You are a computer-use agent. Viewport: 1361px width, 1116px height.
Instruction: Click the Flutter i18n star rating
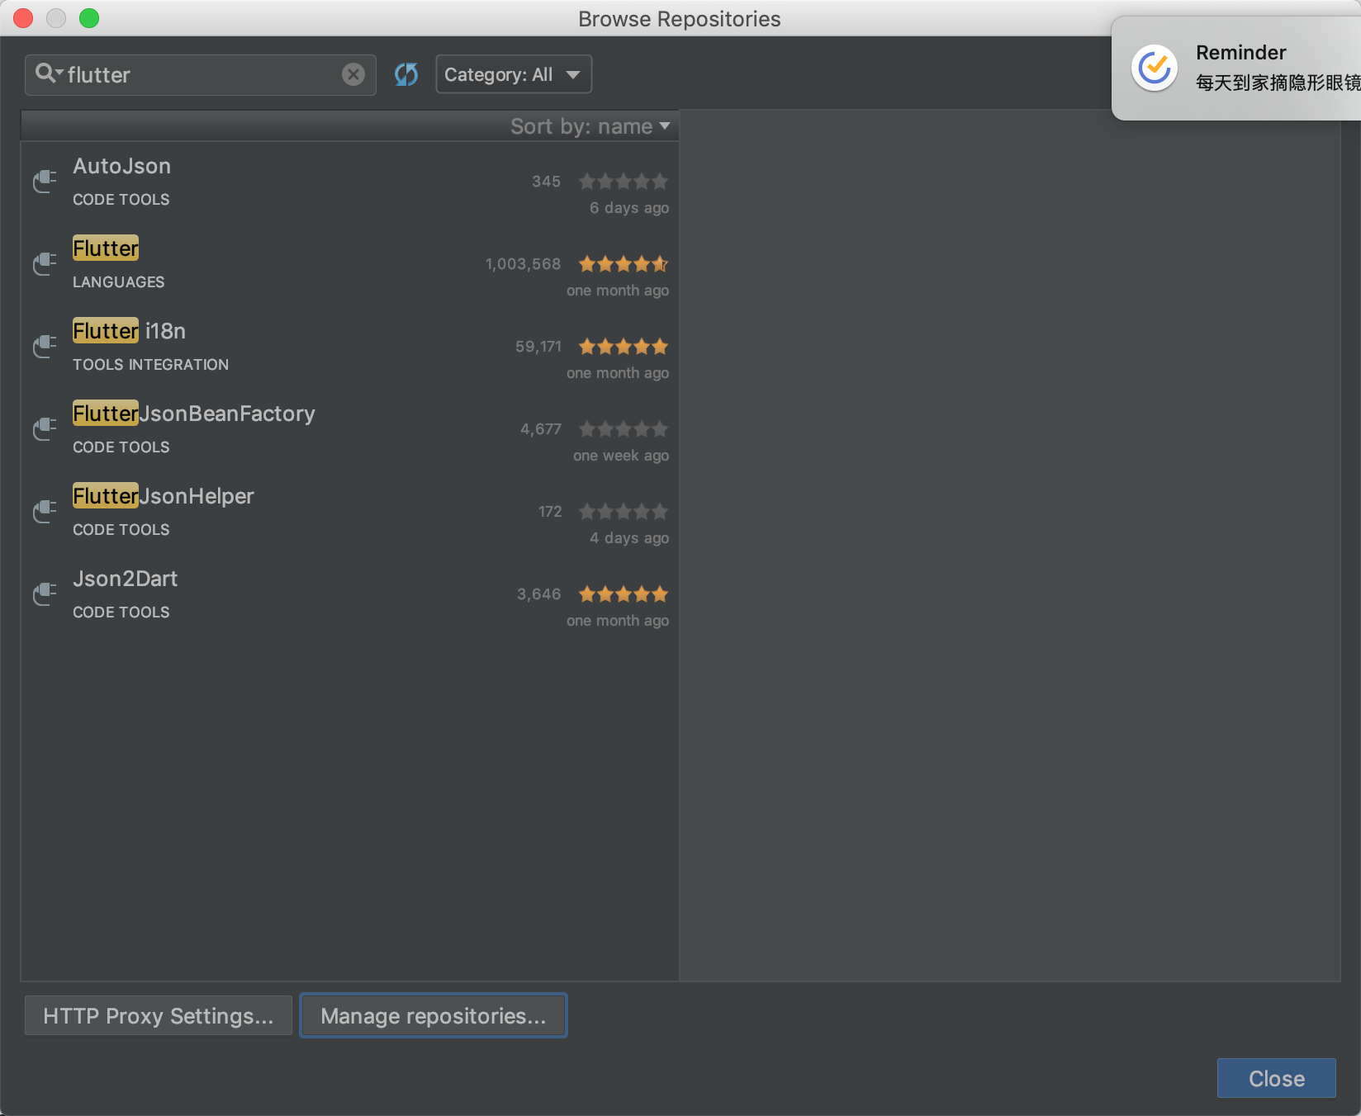click(624, 347)
